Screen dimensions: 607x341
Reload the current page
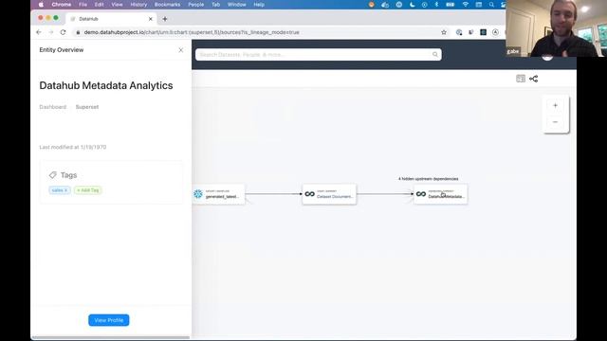[63, 32]
